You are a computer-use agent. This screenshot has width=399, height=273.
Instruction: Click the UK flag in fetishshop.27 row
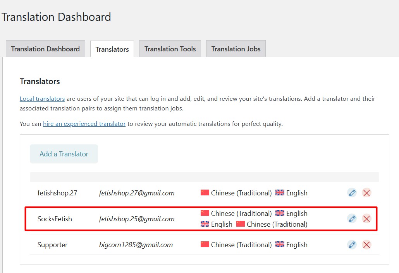pos(280,193)
